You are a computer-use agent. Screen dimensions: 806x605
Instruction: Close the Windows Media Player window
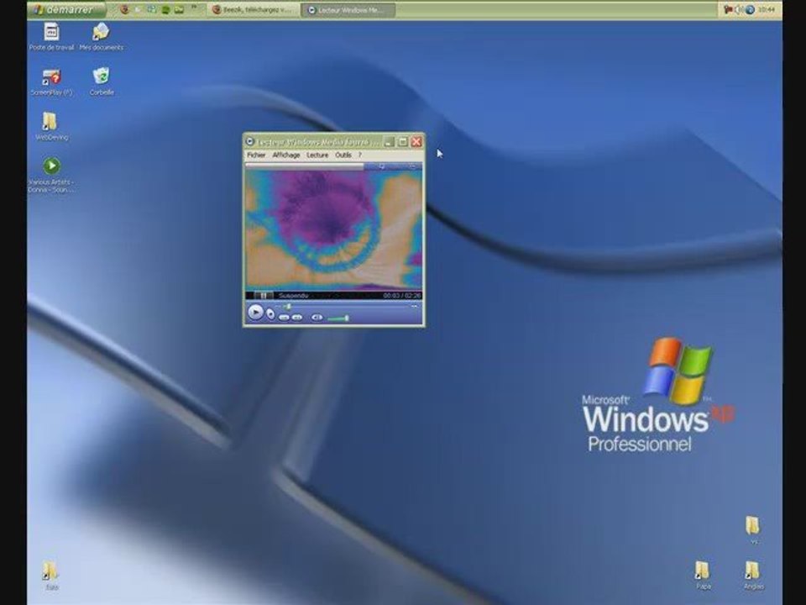pos(416,141)
